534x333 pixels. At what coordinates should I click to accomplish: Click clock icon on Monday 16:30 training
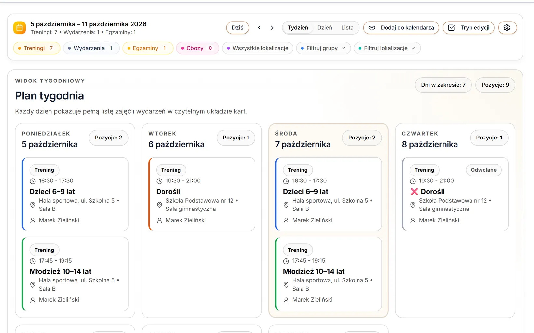33,181
